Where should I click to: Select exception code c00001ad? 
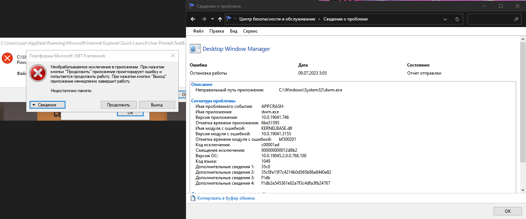(270, 145)
